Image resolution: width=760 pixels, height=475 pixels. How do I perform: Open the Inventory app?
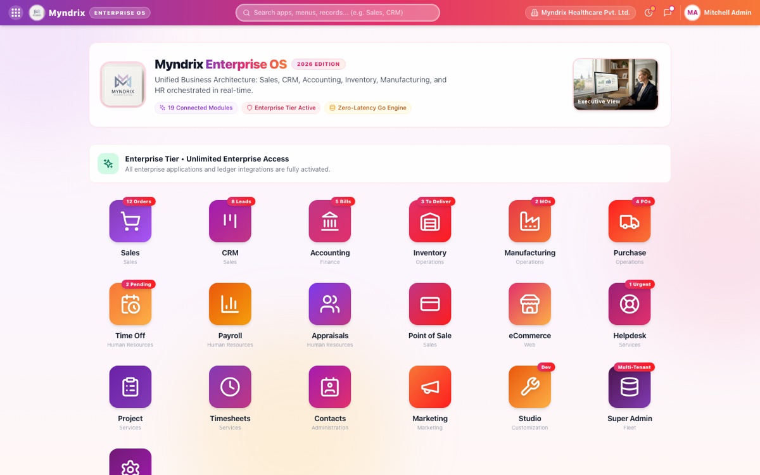click(430, 221)
